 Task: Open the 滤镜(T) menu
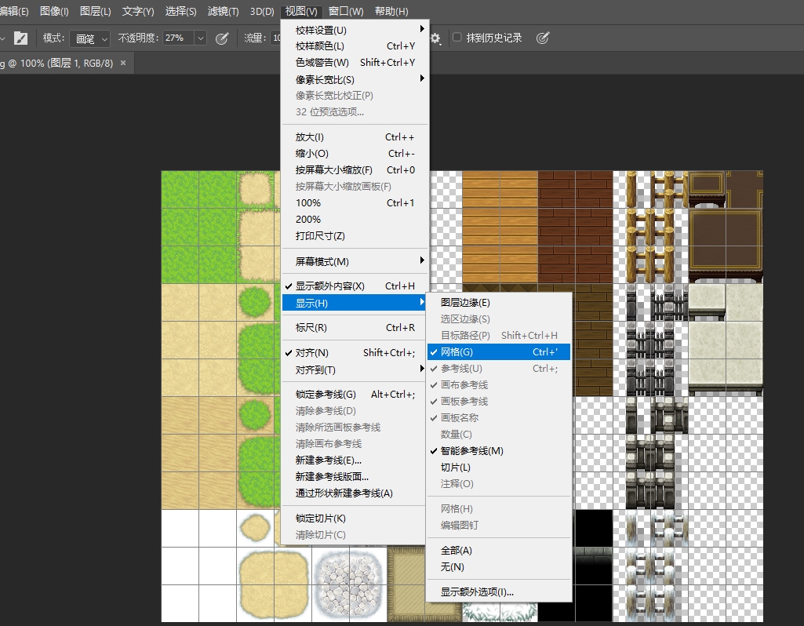223,11
